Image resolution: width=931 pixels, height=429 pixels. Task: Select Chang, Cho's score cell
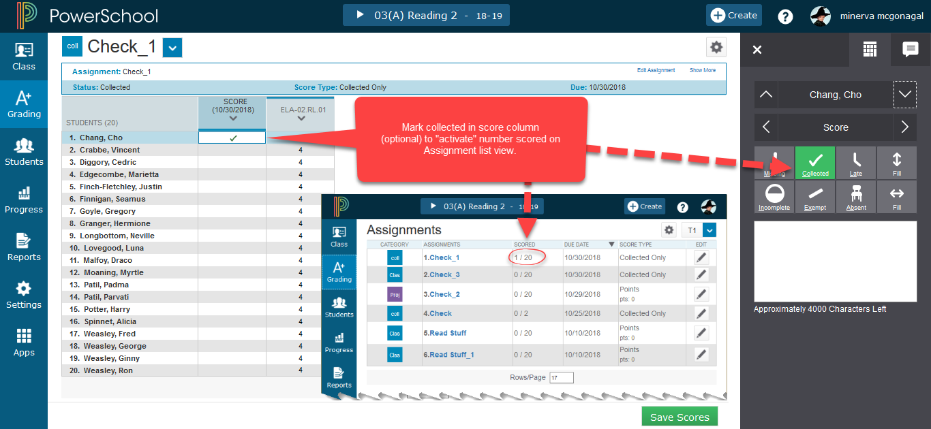point(232,138)
